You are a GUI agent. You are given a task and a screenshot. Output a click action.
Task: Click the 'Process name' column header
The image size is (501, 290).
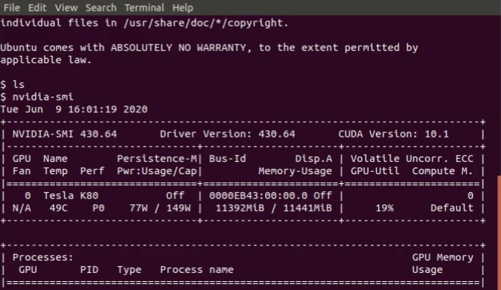click(197, 270)
